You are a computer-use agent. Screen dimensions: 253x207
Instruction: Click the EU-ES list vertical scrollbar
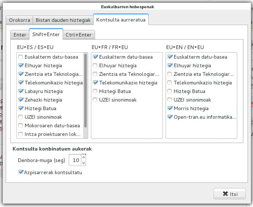86,91
